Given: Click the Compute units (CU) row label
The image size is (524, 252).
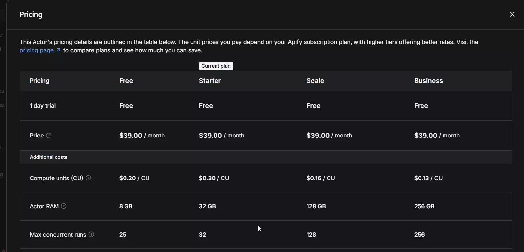Looking at the screenshot, I should pyautogui.click(x=57, y=178).
